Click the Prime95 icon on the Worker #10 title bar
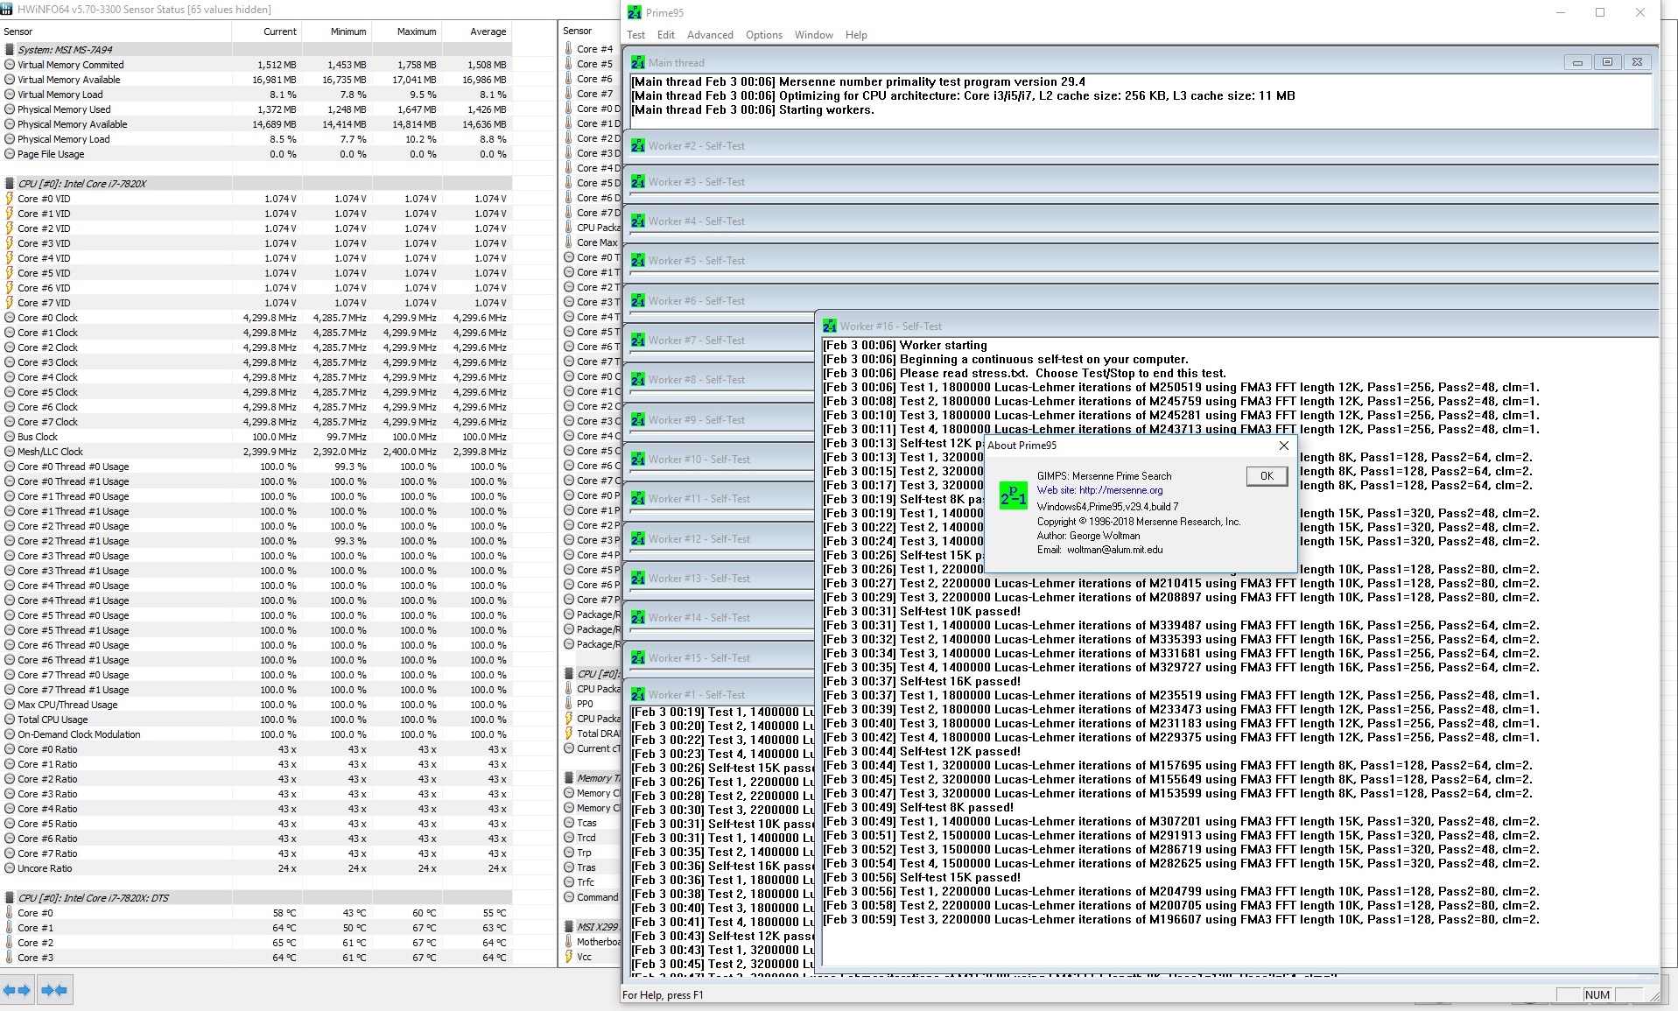Viewport: 1678px width, 1011px height. tap(638, 460)
